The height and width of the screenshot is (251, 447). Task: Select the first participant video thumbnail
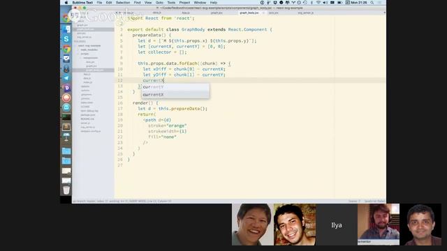[x=252, y=225]
